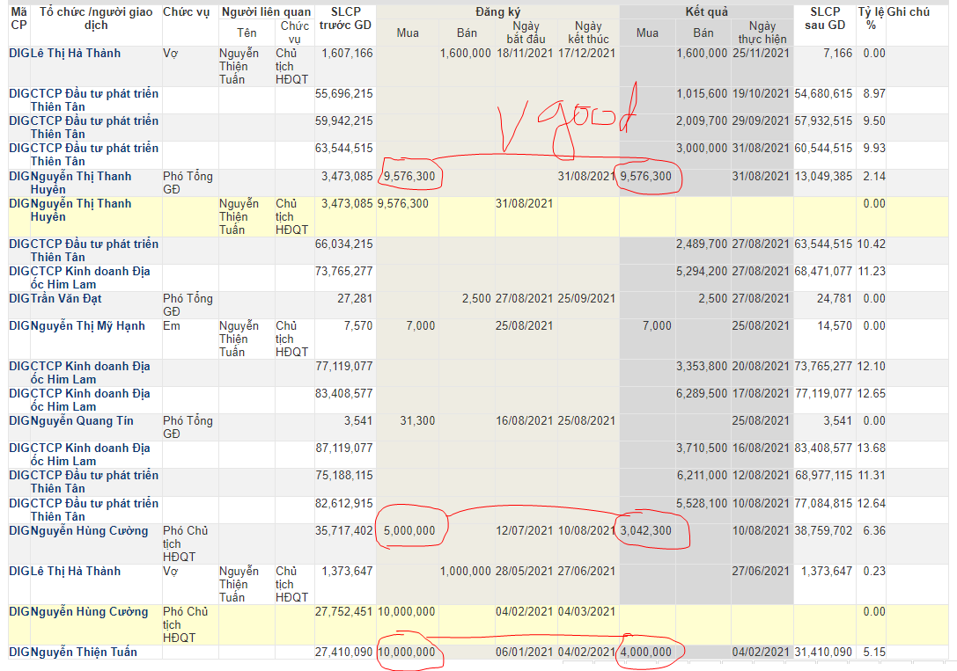Click the sold amount 2,489,700
The image size is (957, 671).
pos(702,244)
